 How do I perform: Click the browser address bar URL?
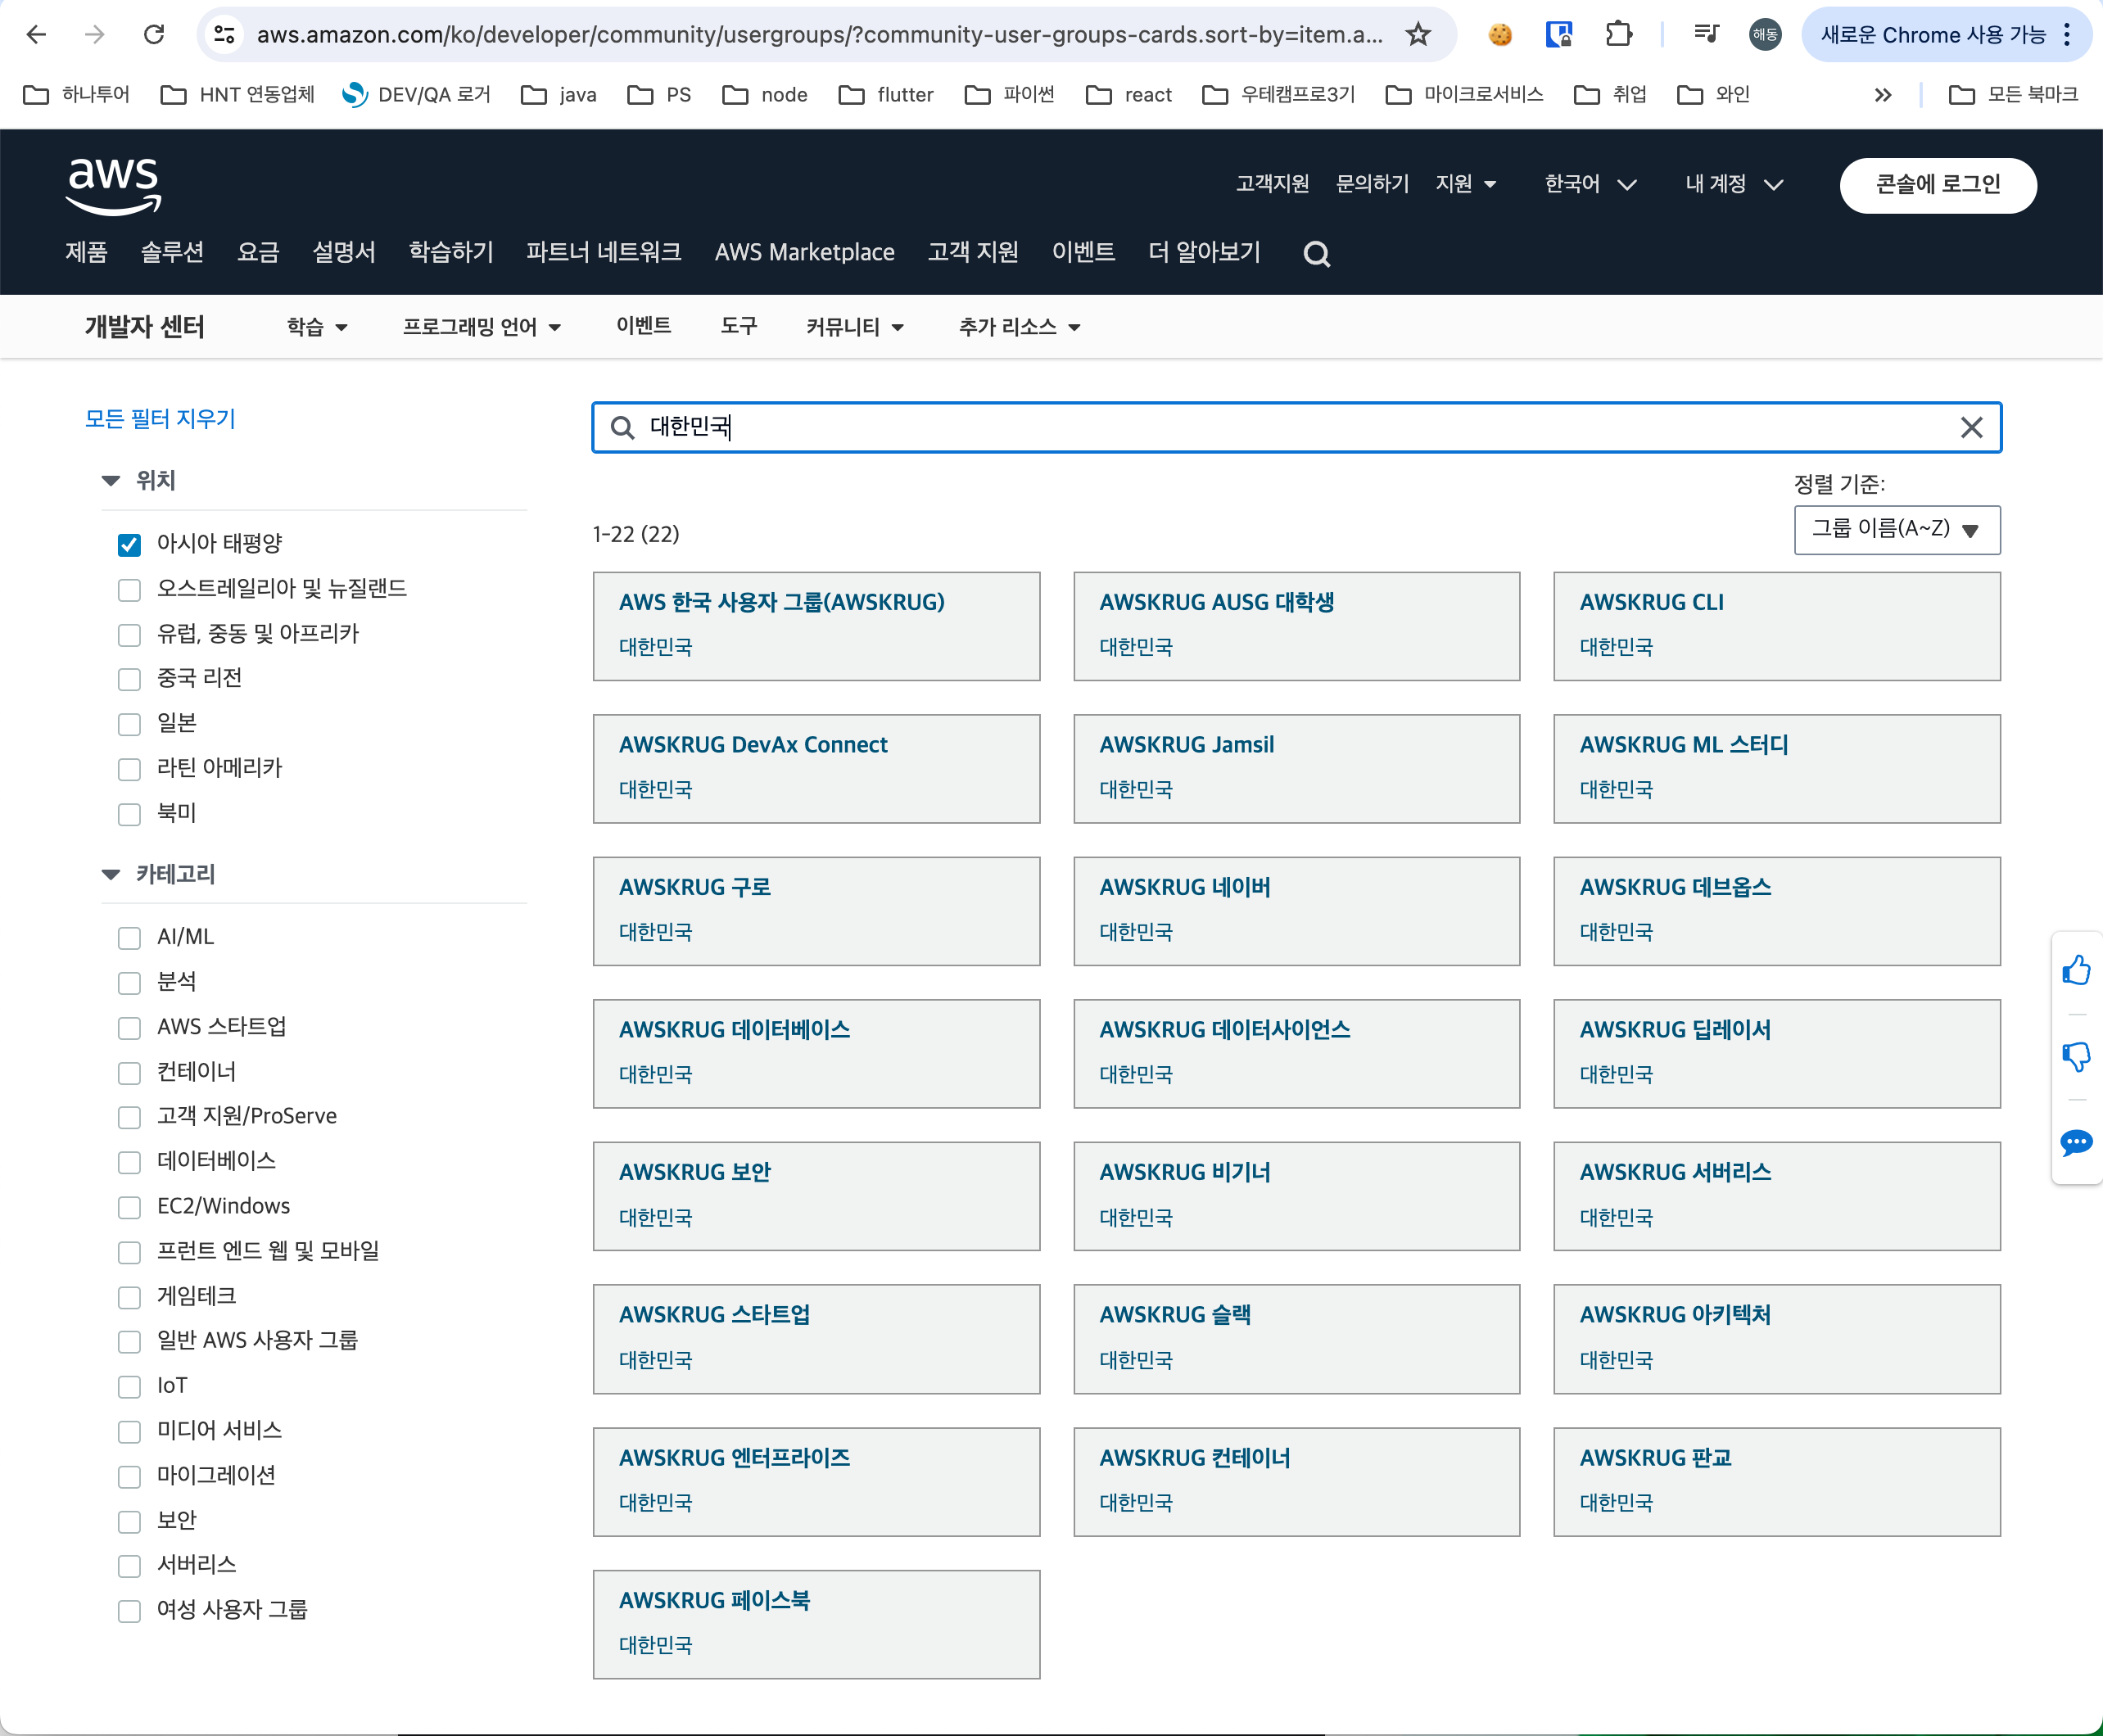pos(820,35)
